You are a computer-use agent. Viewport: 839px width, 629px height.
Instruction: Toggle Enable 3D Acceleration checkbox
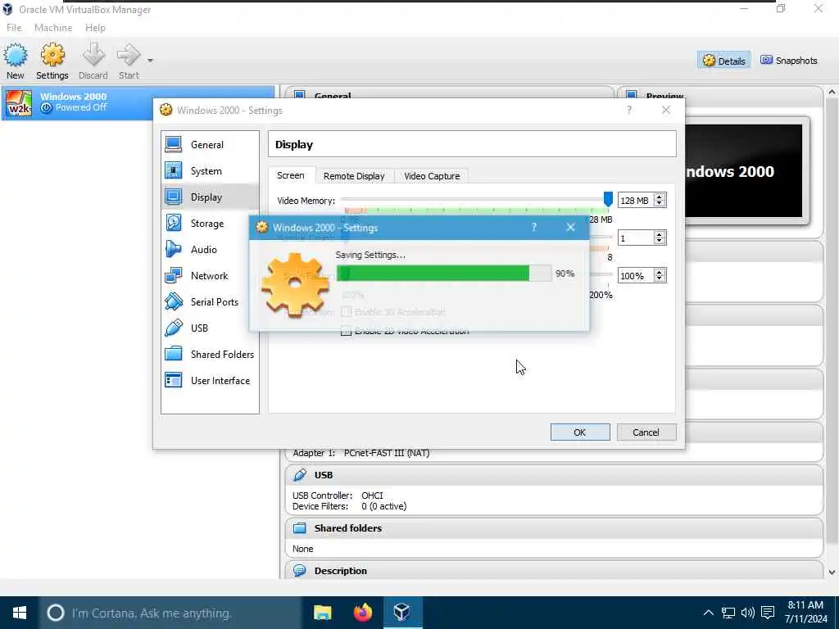(x=347, y=312)
